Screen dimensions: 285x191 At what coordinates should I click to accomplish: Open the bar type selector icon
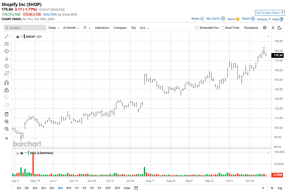tap(87, 28)
